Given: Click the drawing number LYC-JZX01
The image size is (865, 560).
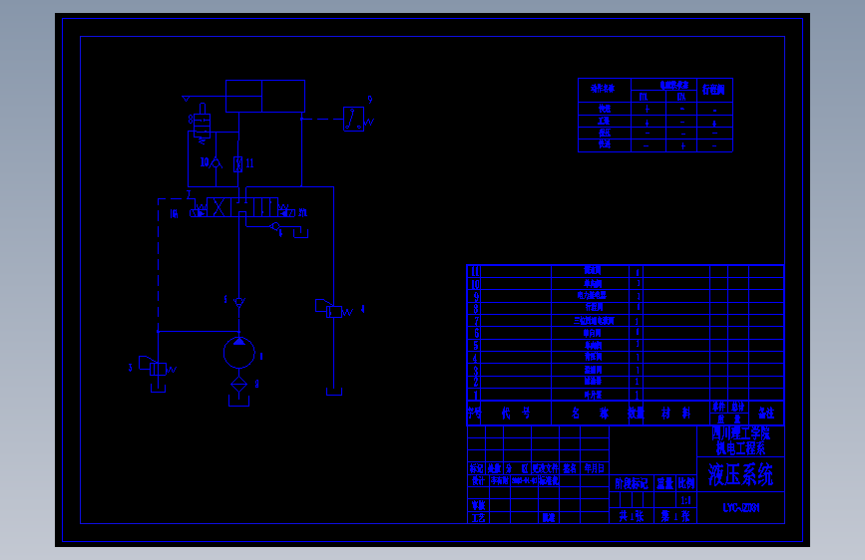Looking at the screenshot, I should pyautogui.click(x=741, y=507).
